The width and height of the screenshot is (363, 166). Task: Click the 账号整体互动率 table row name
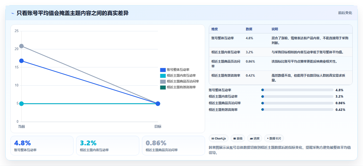223,38
